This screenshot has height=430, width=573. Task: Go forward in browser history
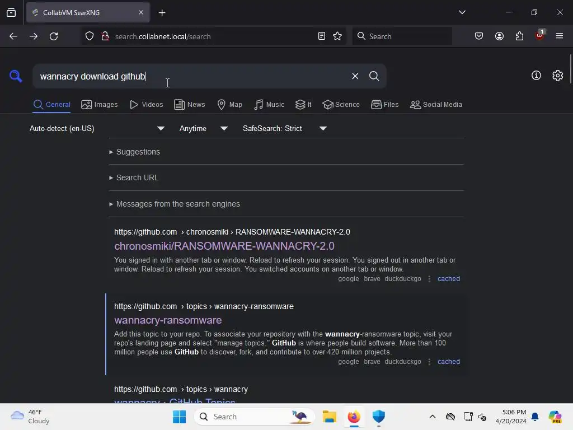(34, 36)
